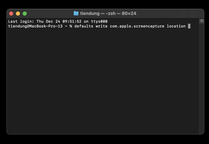Click the "Thu Dec 24" date text
Image resolution: width=209 pixels, height=144 pixels.
coord(48,21)
